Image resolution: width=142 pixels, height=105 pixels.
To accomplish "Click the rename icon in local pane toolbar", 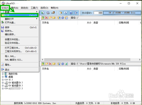I will click(54, 64).
